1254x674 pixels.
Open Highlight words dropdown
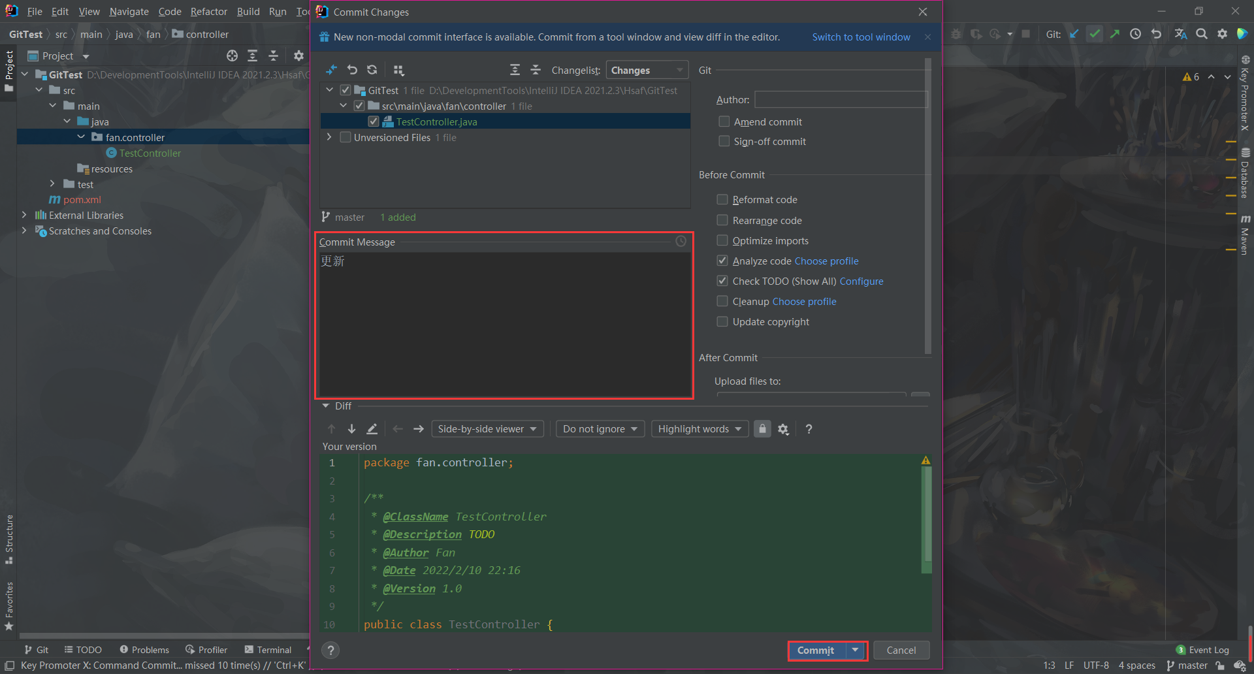(x=699, y=429)
